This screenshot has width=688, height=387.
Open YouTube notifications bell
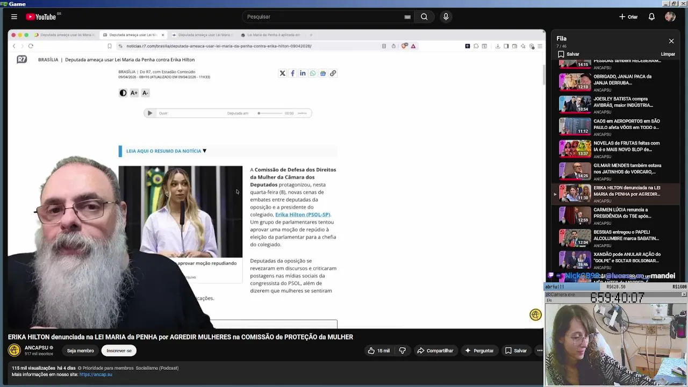[651, 17]
